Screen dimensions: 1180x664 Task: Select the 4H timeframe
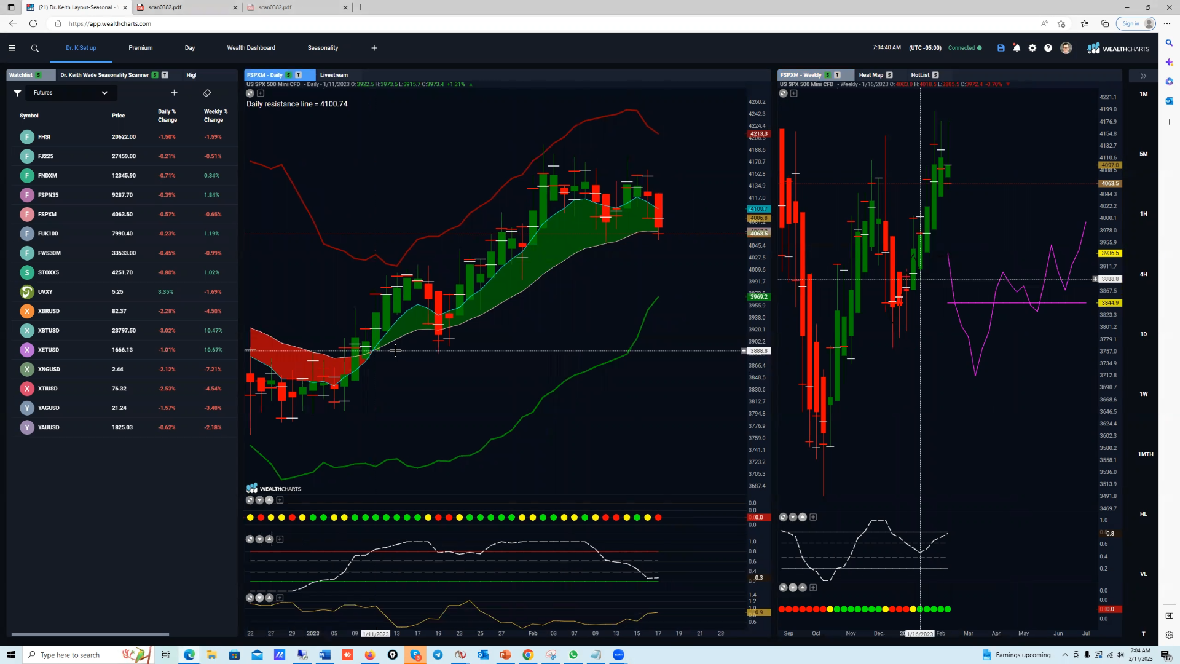click(1143, 274)
